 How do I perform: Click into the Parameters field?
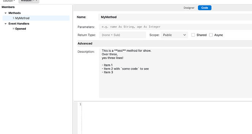coord(176,27)
